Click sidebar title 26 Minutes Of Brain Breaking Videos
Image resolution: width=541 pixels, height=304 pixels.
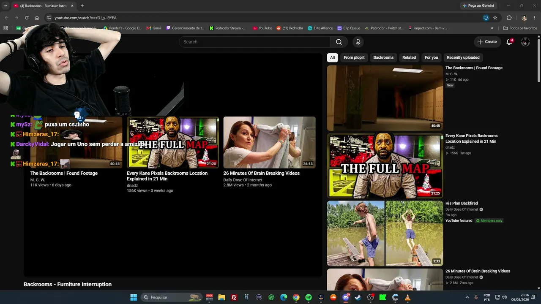pyautogui.click(x=478, y=271)
